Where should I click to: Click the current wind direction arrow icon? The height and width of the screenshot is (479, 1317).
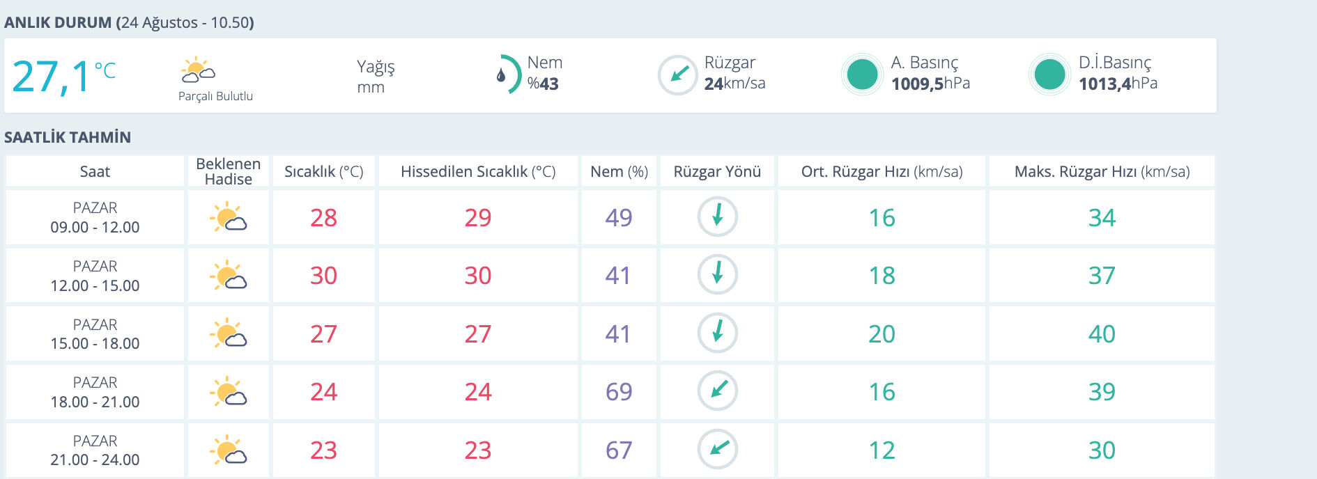click(x=678, y=74)
